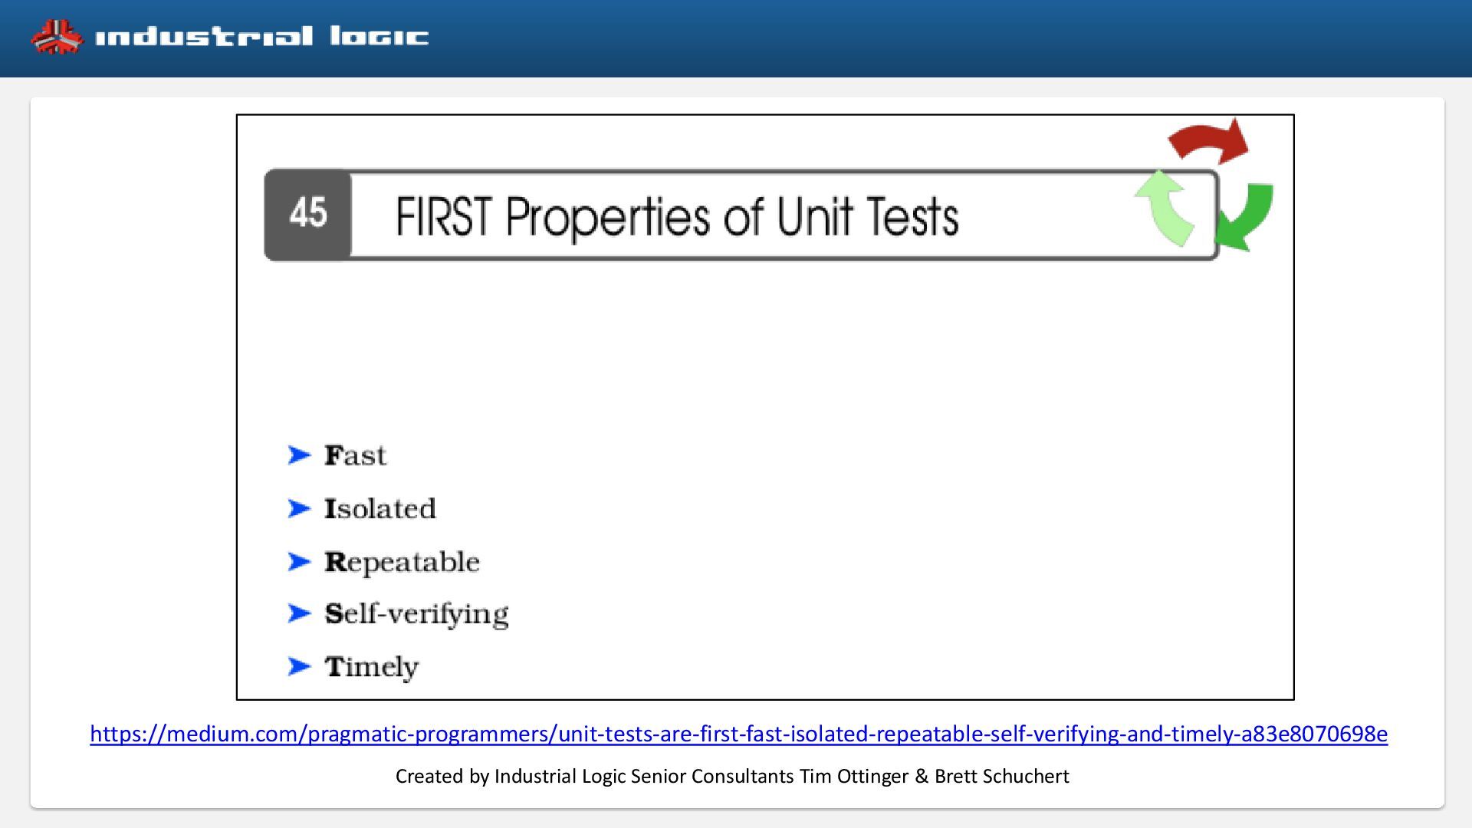
Task: Click the blue arrow bullet beside Self-verifying
Action: click(x=299, y=613)
